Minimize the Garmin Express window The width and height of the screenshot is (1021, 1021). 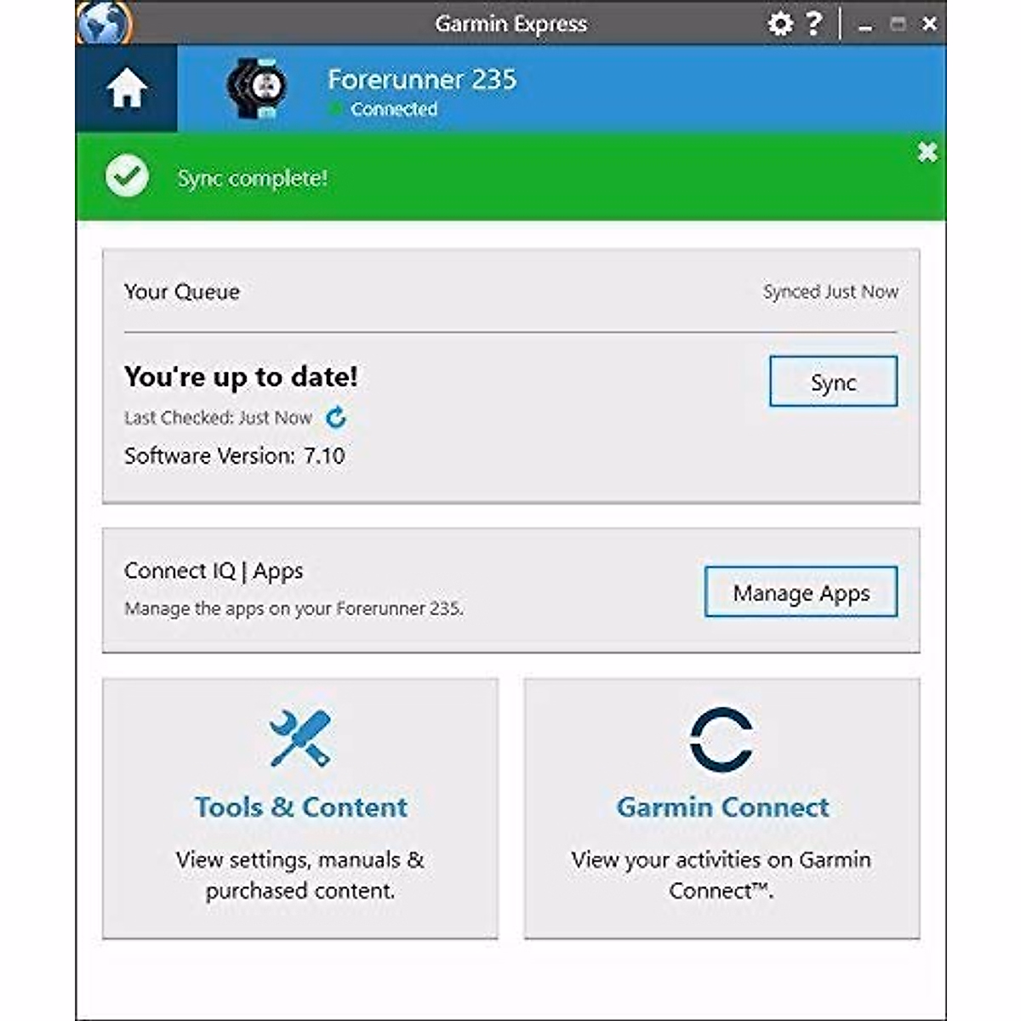click(x=865, y=25)
